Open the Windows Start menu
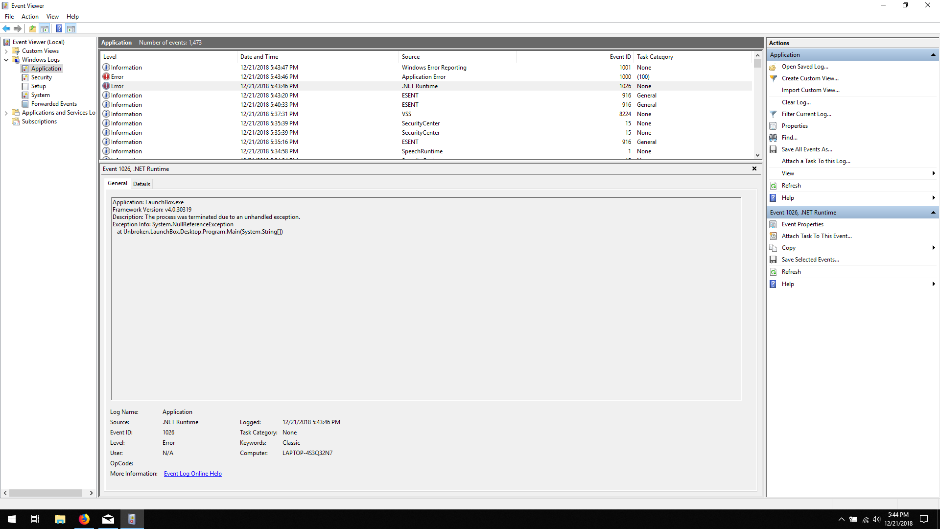Screen dimensions: 940x529 [12, 519]
